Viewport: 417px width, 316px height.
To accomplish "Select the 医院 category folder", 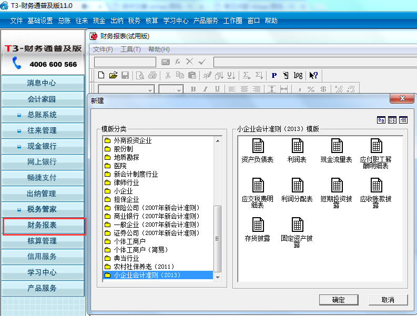I will tap(115, 166).
